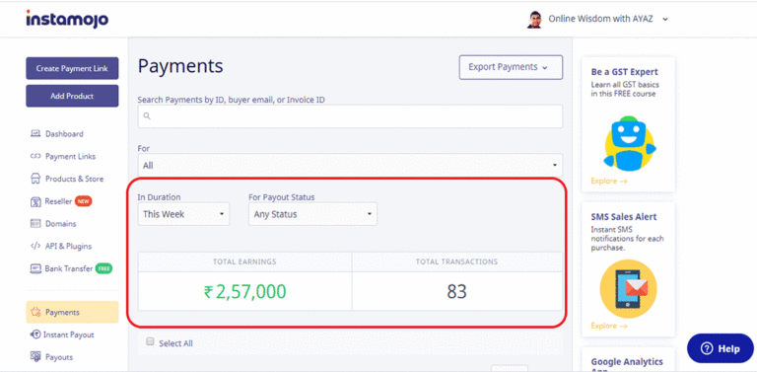Click the Domains sidebar icon
Image resolution: width=757 pixels, height=372 pixels.
coord(35,224)
